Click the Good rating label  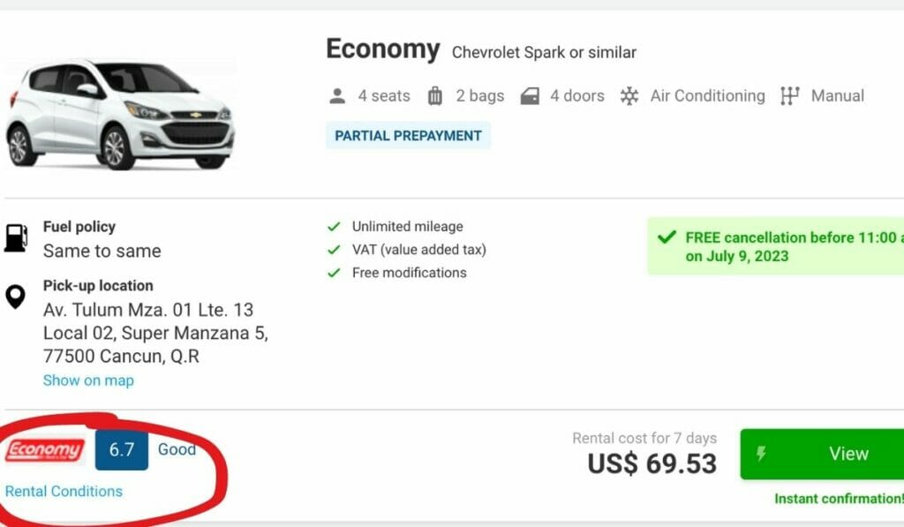[177, 449]
